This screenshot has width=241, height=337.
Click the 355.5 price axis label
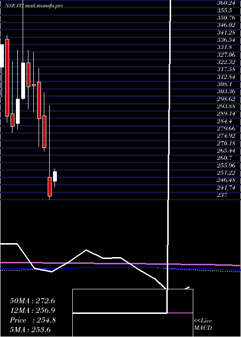click(x=226, y=10)
